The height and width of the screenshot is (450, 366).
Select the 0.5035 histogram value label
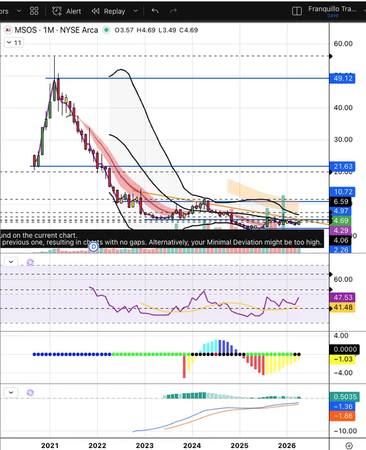344,396
